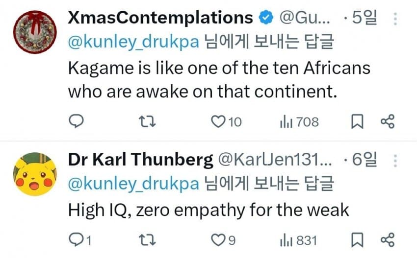The height and width of the screenshot is (258, 417).
Task: Open the Christmas wreath profile avatar
Action: (34, 31)
